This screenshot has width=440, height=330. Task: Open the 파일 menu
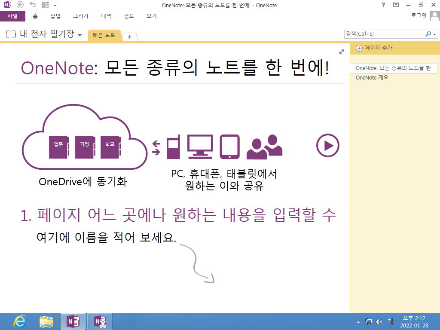tap(12, 16)
